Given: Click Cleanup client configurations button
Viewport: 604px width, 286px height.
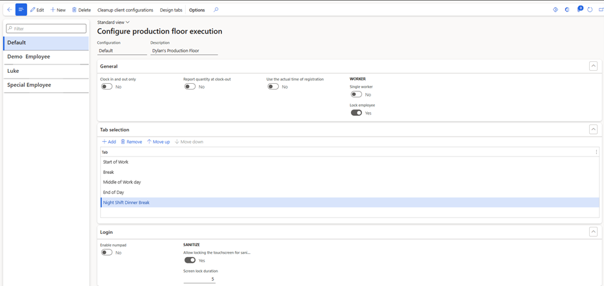Looking at the screenshot, I should (125, 10).
